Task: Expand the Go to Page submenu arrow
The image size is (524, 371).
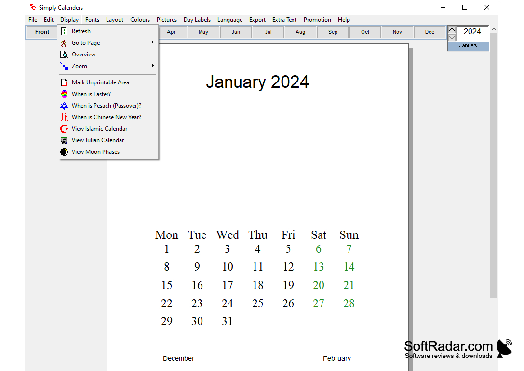Action: 153,42
